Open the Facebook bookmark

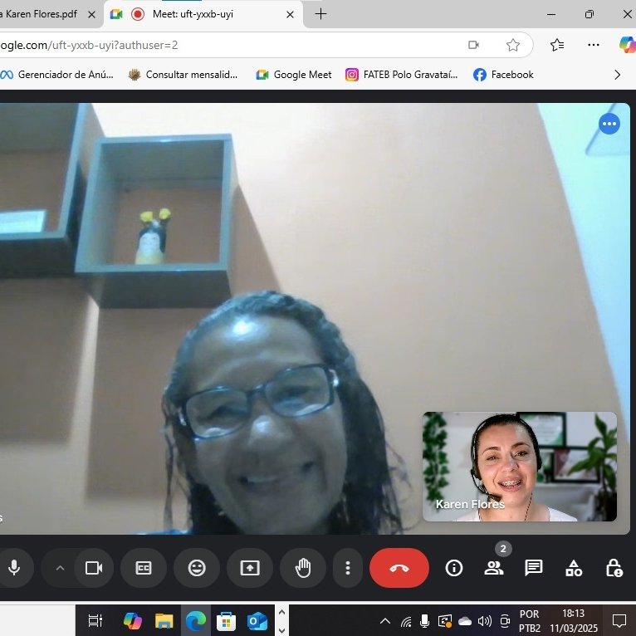[504, 75]
